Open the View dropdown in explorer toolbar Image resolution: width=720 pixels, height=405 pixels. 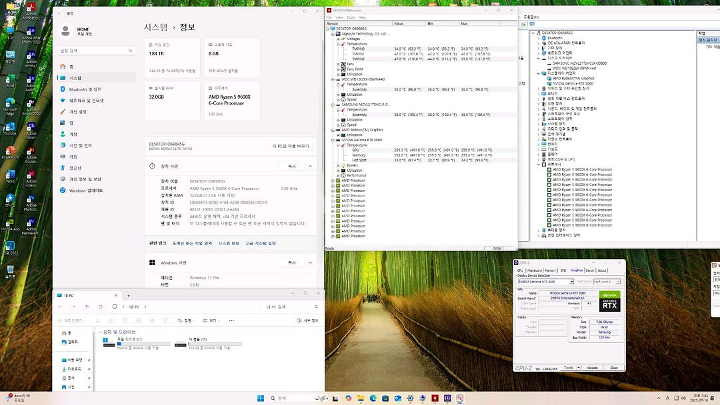pyautogui.click(x=211, y=320)
